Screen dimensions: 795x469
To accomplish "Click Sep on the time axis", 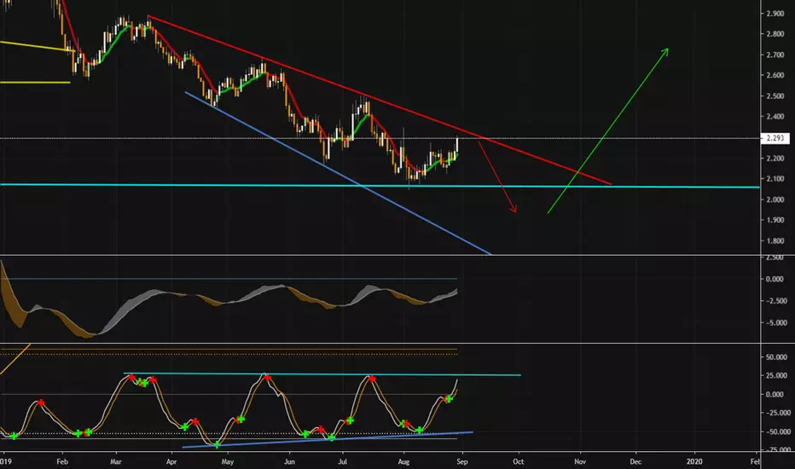I will [x=461, y=461].
